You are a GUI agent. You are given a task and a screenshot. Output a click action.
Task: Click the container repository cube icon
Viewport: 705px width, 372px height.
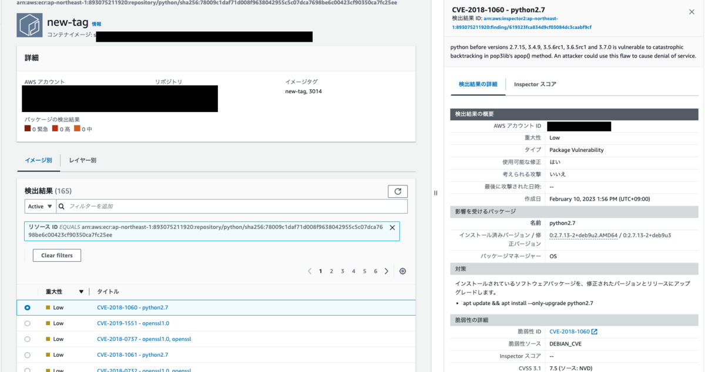tap(29, 25)
